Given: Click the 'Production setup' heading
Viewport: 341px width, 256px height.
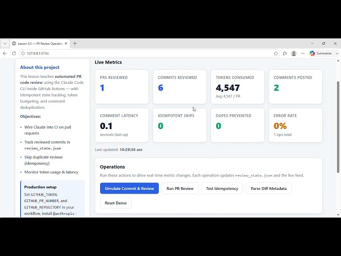Looking at the screenshot, I should (40, 187).
